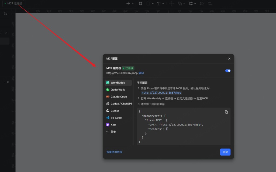Expand the Text tool dropdown arrow
This screenshot has width=276, height=172.
coord(163,4)
